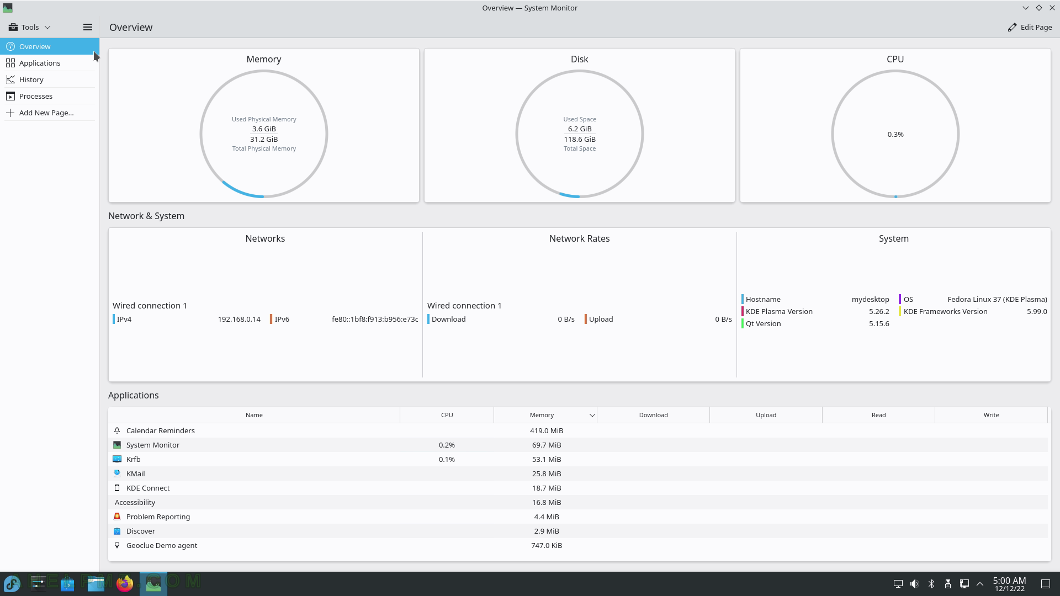Select the Discover application row
The width and height of the screenshot is (1060, 596).
tap(578, 531)
